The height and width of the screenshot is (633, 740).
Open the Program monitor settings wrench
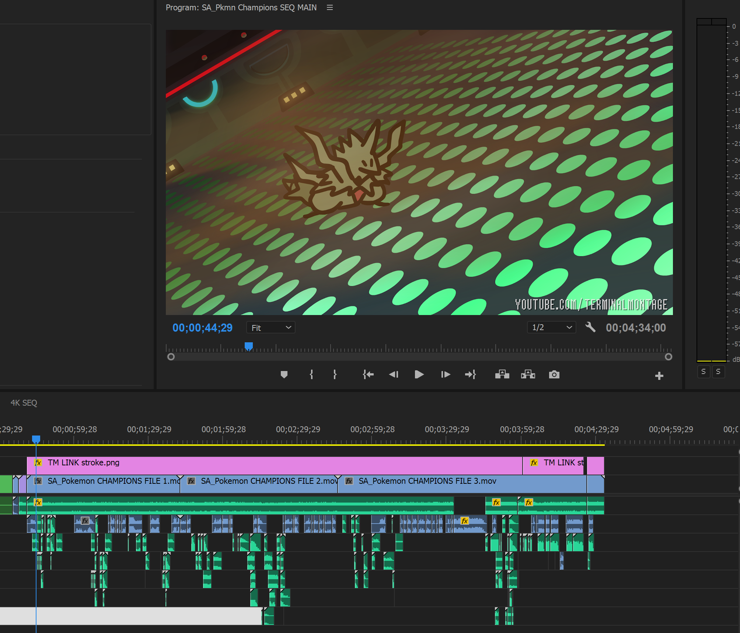point(590,327)
